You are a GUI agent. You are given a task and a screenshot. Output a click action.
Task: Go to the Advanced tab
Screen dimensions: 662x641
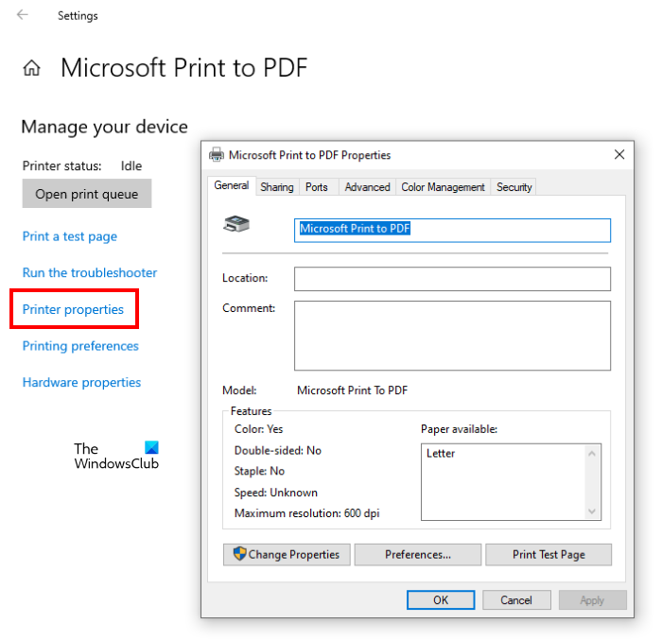tap(367, 187)
